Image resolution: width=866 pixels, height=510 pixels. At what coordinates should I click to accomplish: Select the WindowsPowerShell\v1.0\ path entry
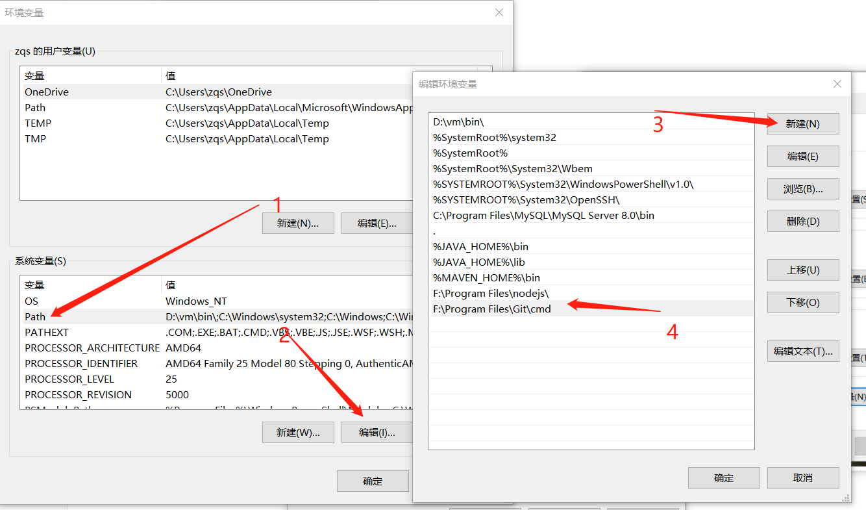pyautogui.click(x=591, y=184)
